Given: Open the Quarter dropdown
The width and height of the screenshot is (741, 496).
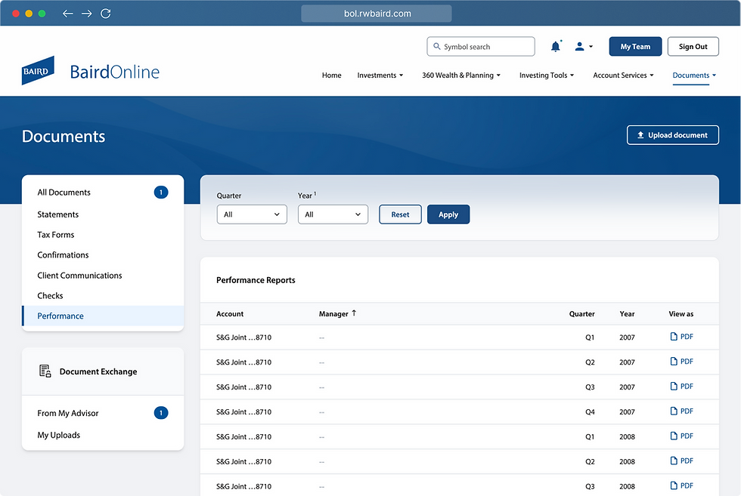Looking at the screenshot, I should [x=252, y=214].
